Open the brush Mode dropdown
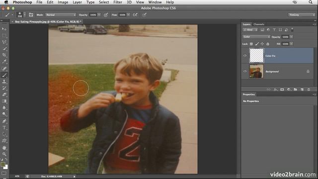 61,15
